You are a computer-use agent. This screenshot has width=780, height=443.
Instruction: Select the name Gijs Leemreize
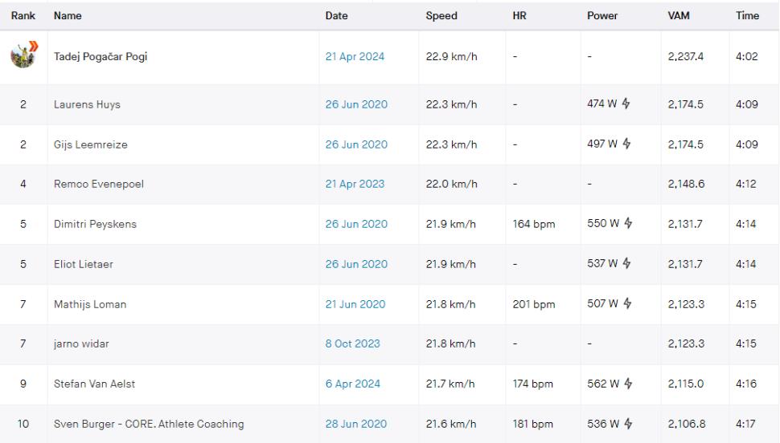point(91,144)
